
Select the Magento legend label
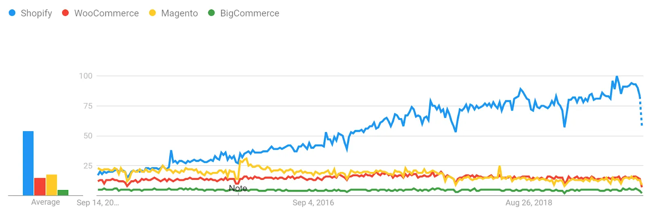[179, 13]
